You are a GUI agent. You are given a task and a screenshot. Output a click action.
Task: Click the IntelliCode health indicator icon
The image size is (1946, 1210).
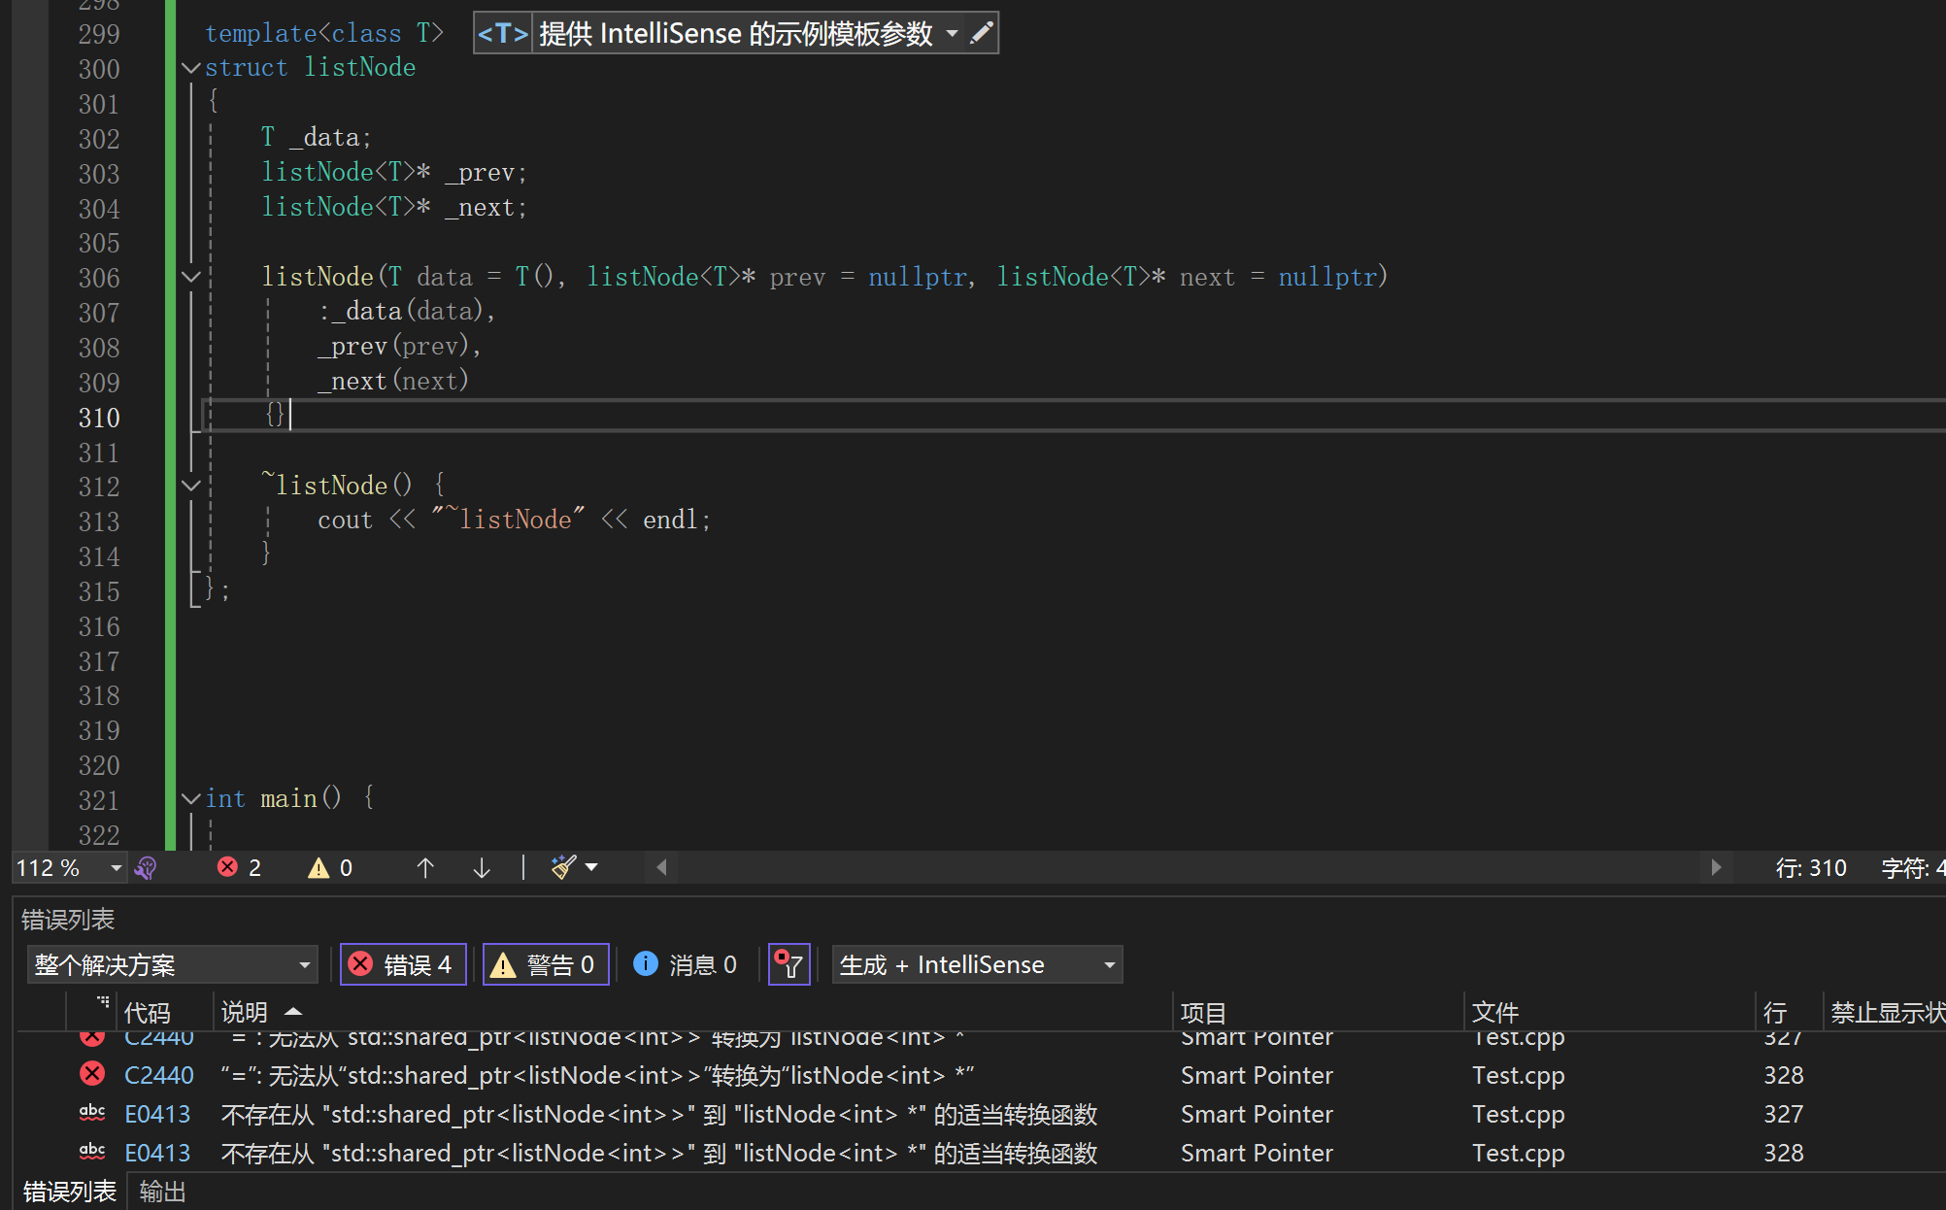pyautogui.click(x=146, y=867)
